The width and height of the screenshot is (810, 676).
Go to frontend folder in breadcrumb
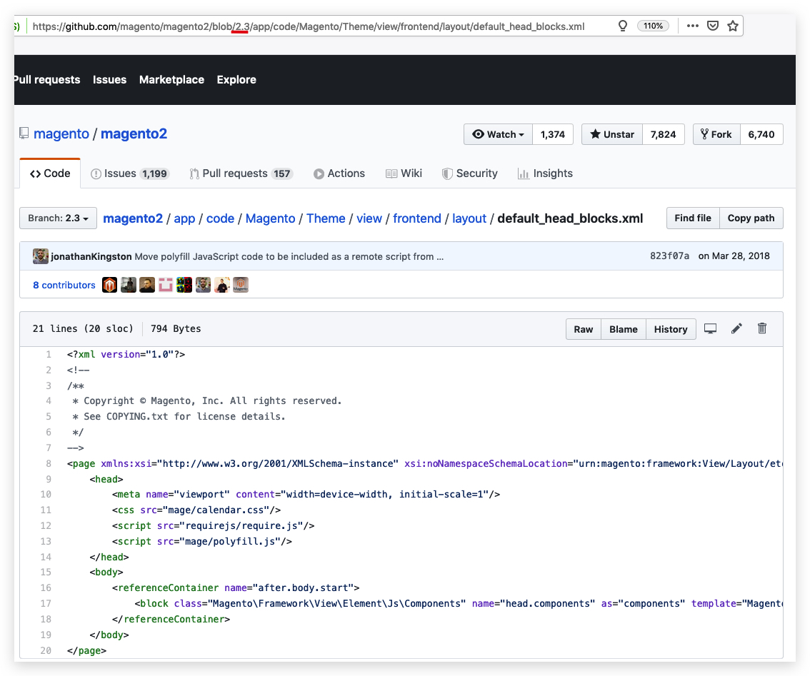[417, 218]
